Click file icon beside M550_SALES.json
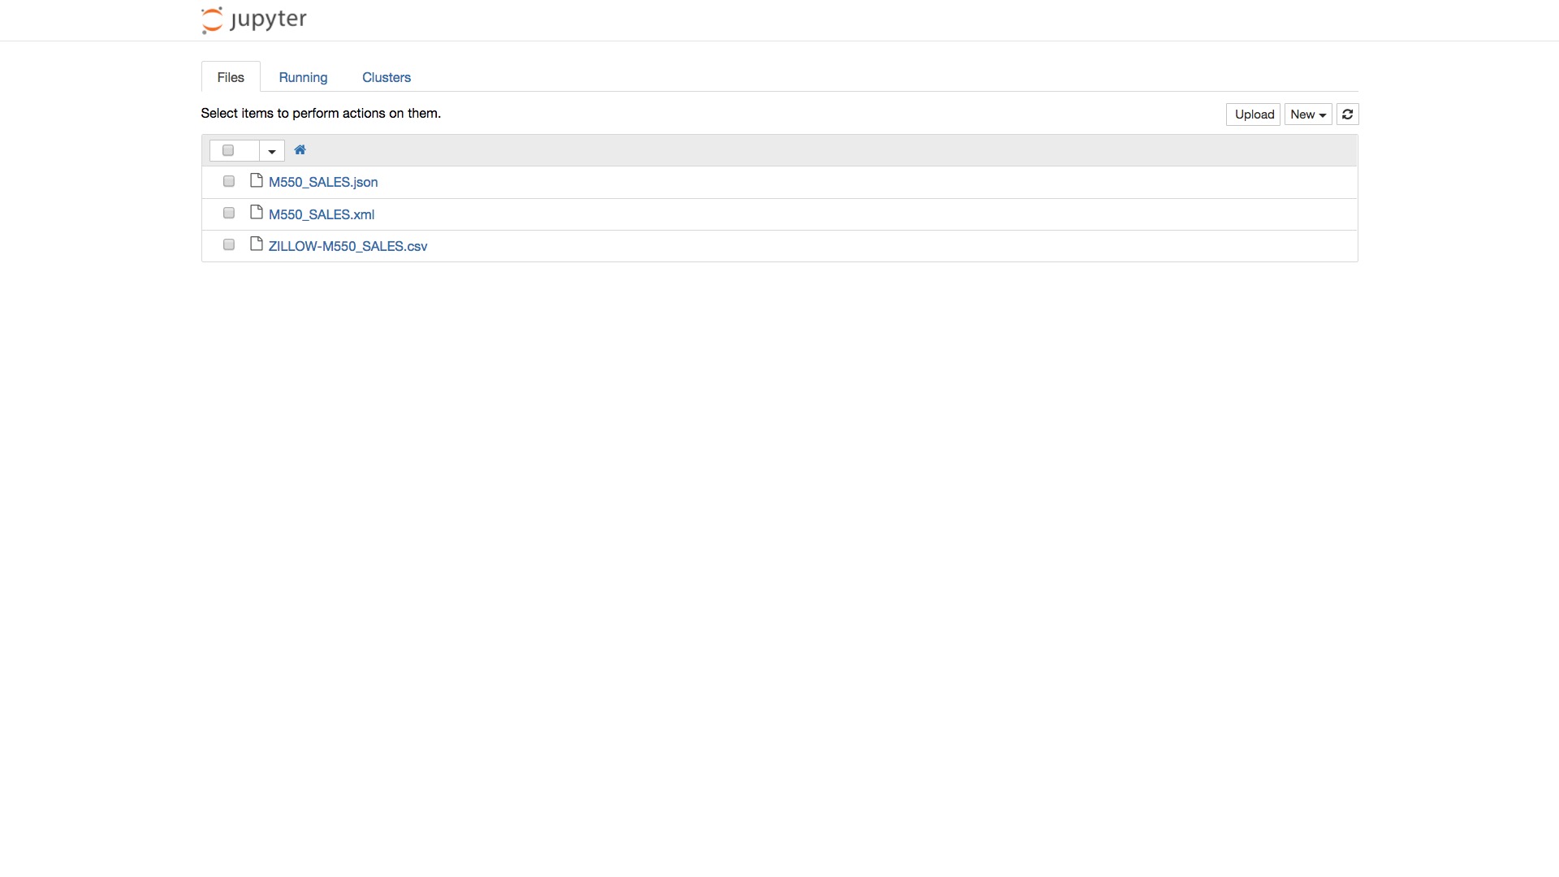1559x877 pixels. (257, 181)
